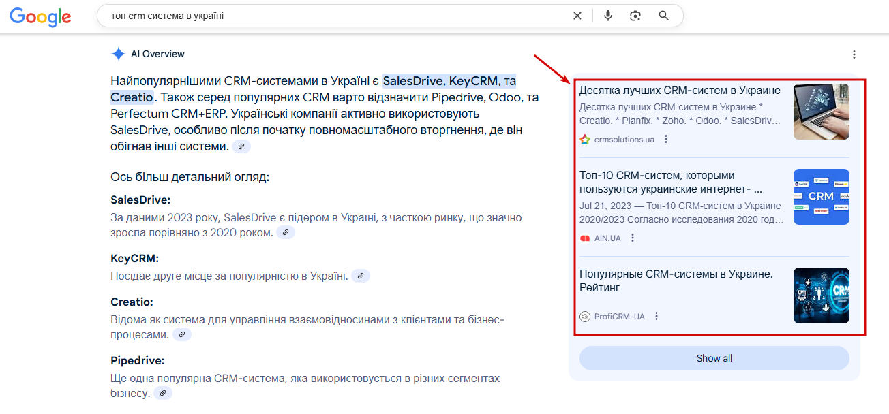The image size is (889, 414).
Task: Open Google Lens image search icon
Action: click(636, 16)
